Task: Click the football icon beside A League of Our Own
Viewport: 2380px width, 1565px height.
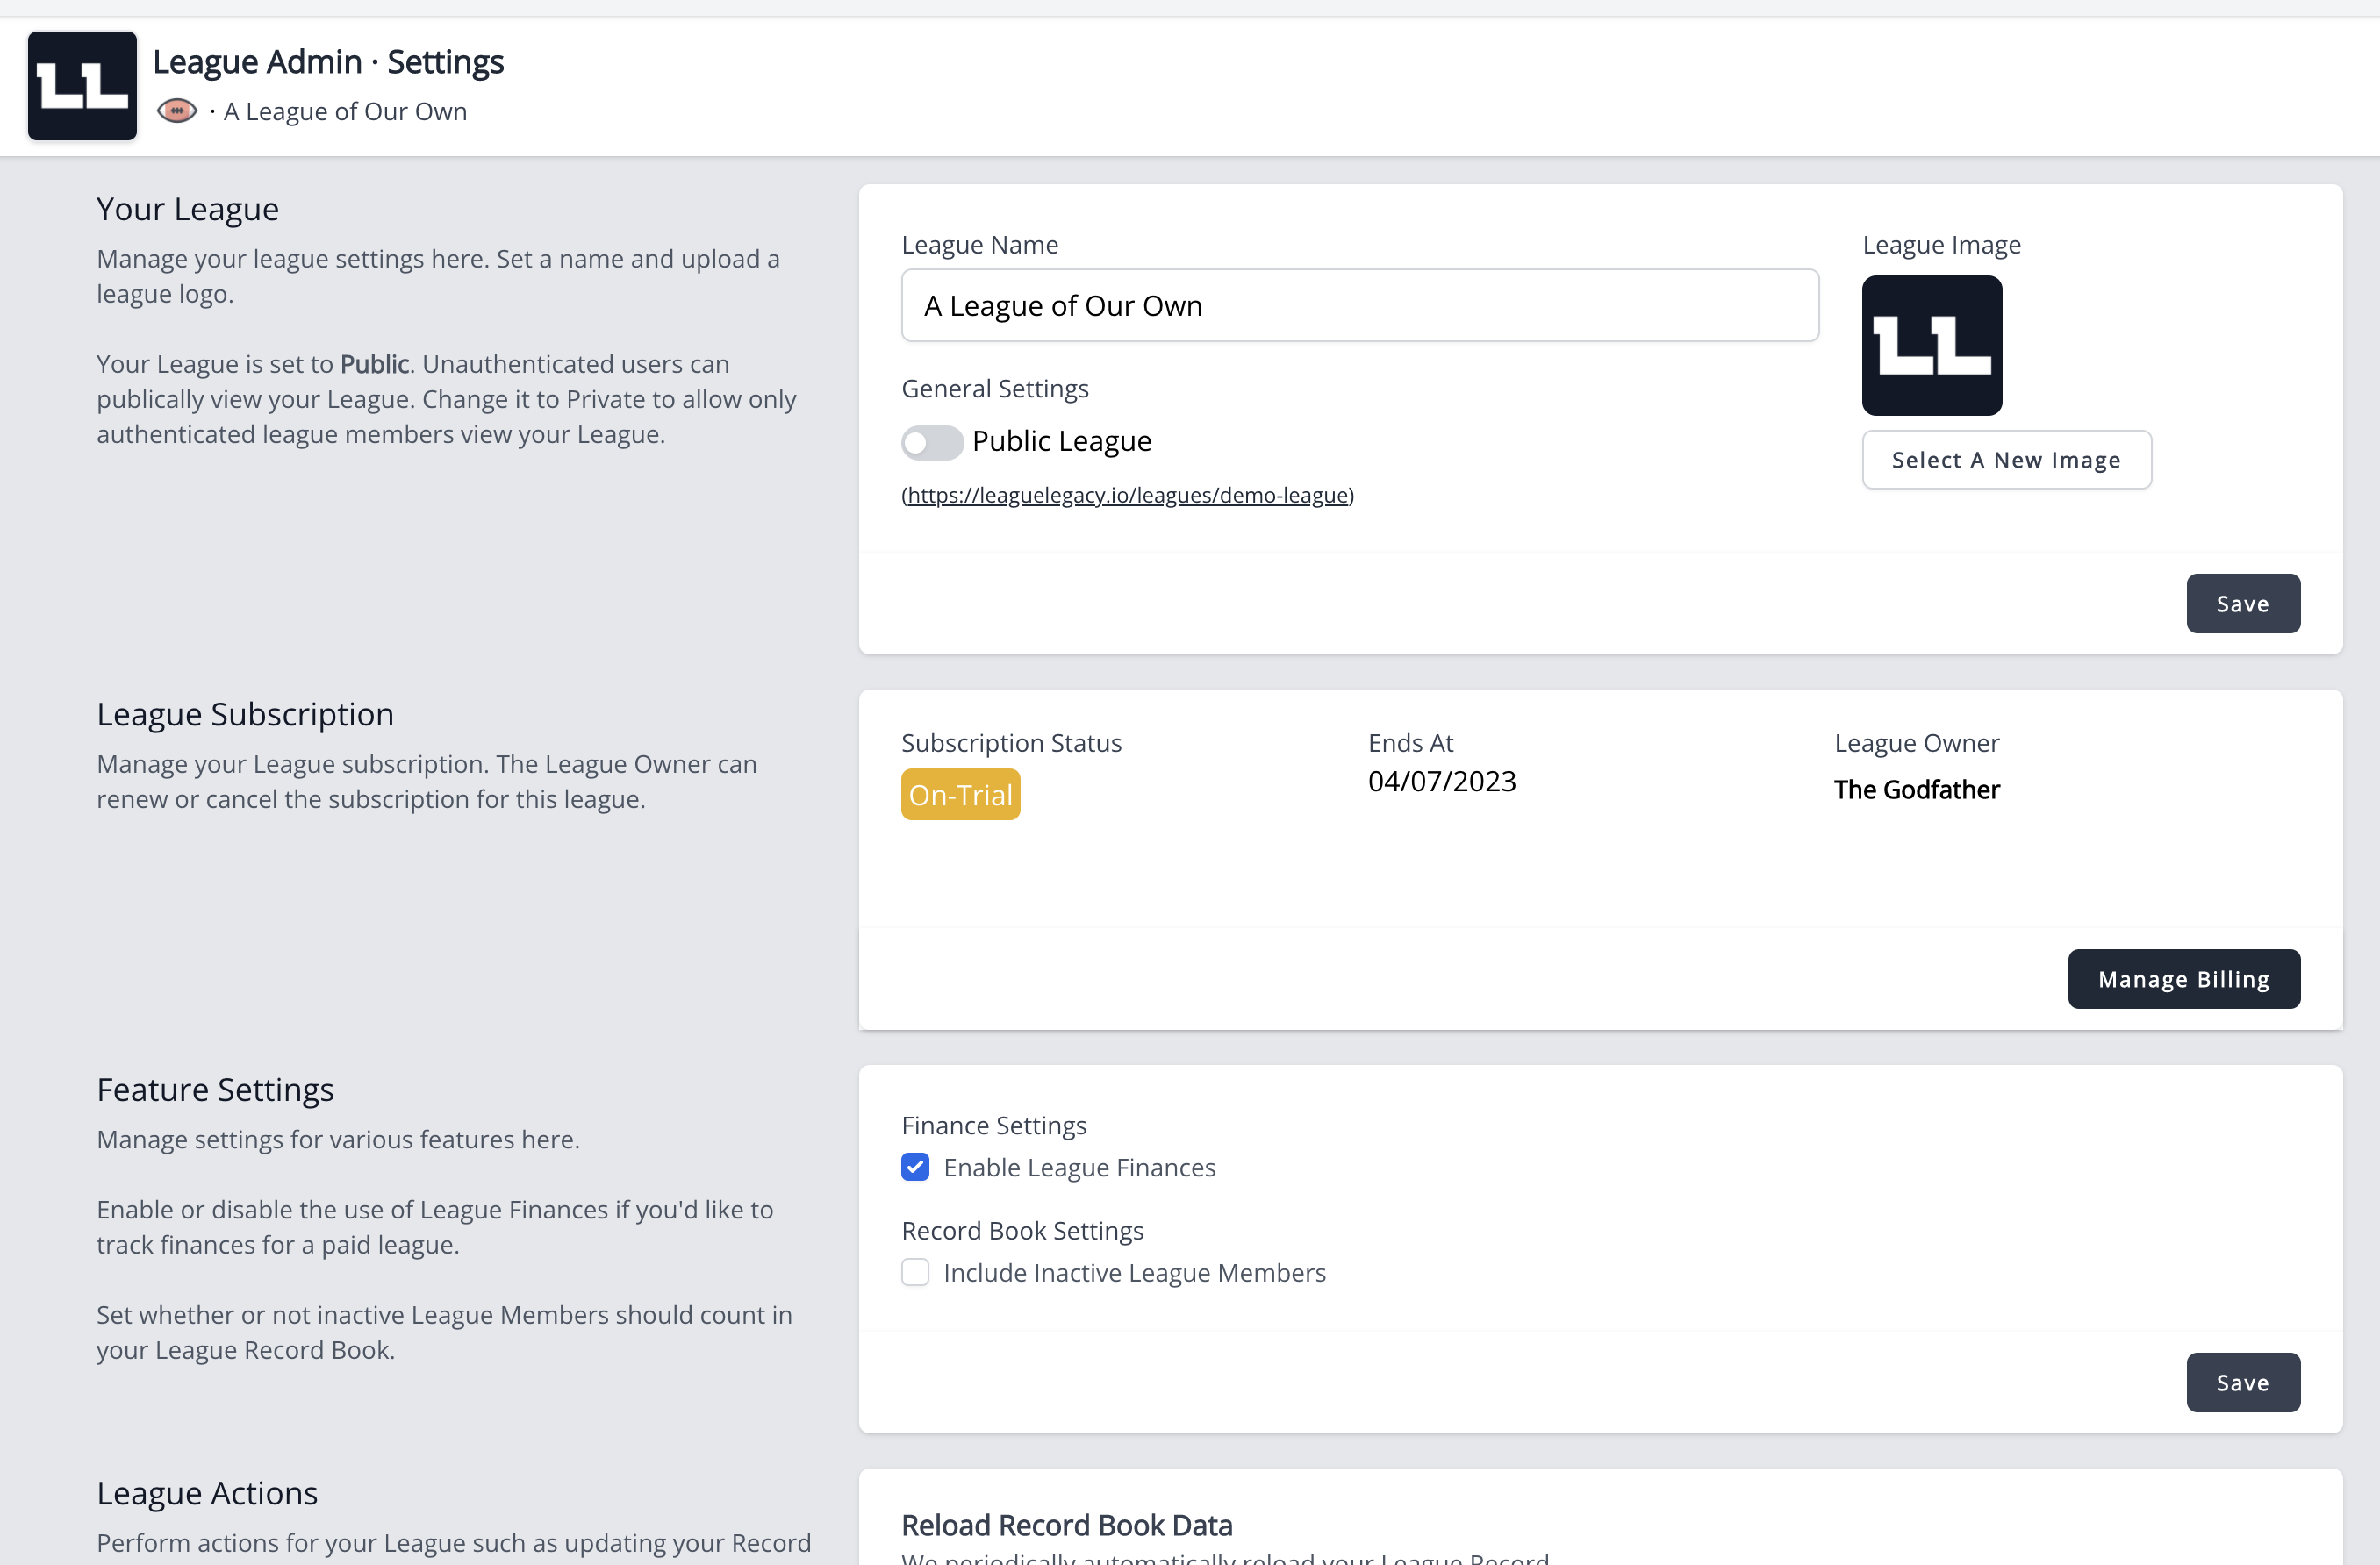Action: [177, 111]
